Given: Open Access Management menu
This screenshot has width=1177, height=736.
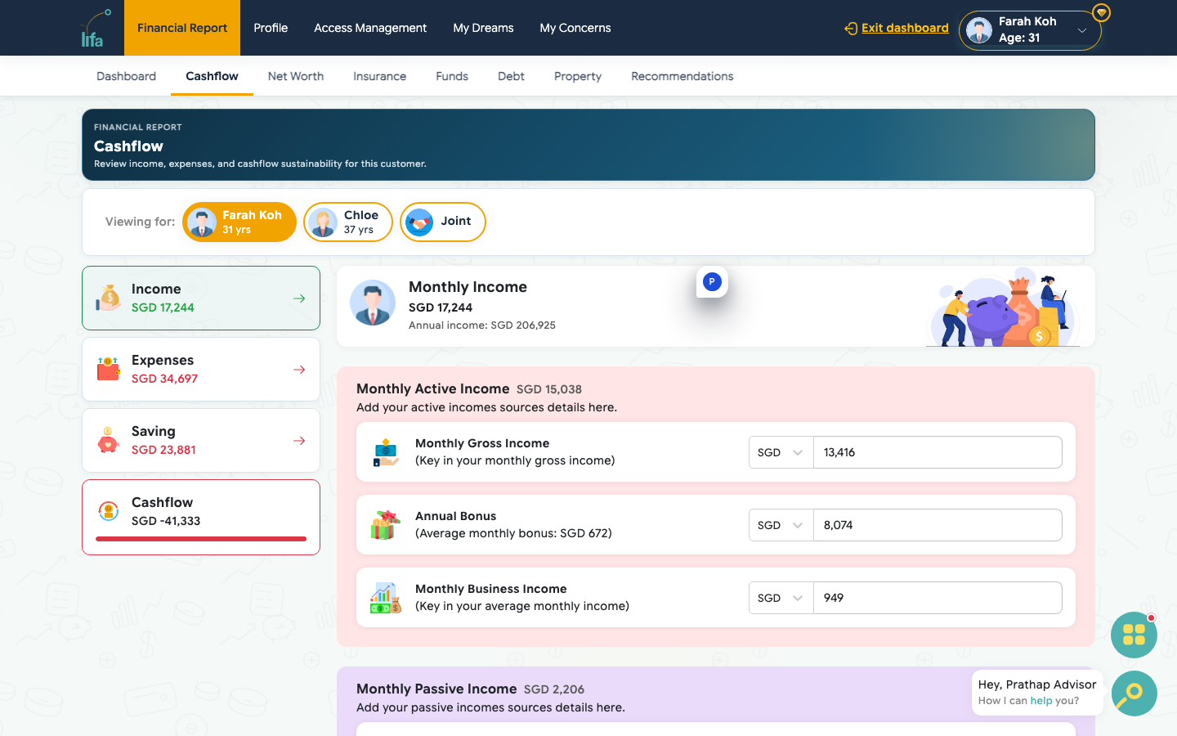Looking at the screenshot, I should click(370, 28).
